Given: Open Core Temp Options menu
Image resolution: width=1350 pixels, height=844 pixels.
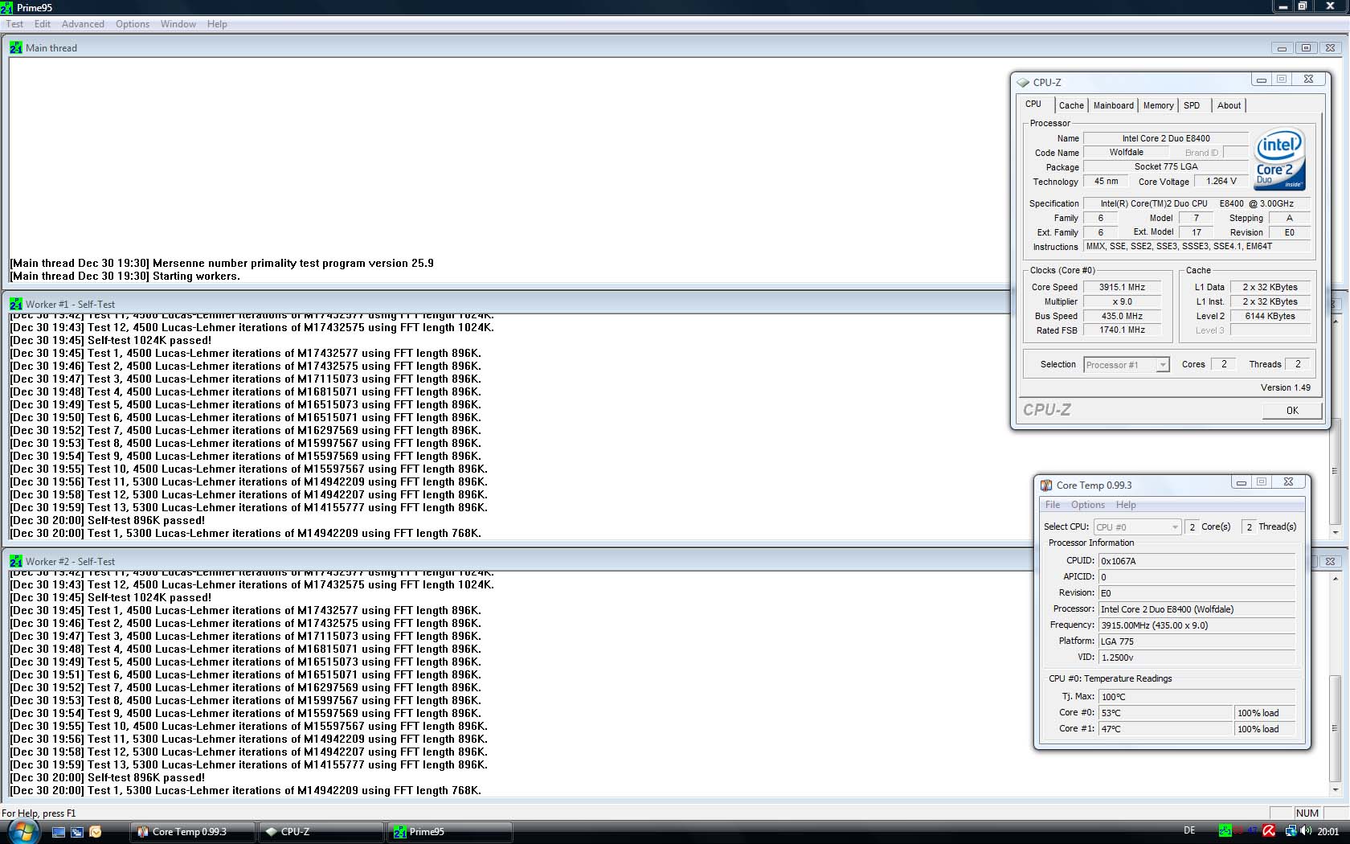Looking at the screenshot, I should pos(1088,505).
